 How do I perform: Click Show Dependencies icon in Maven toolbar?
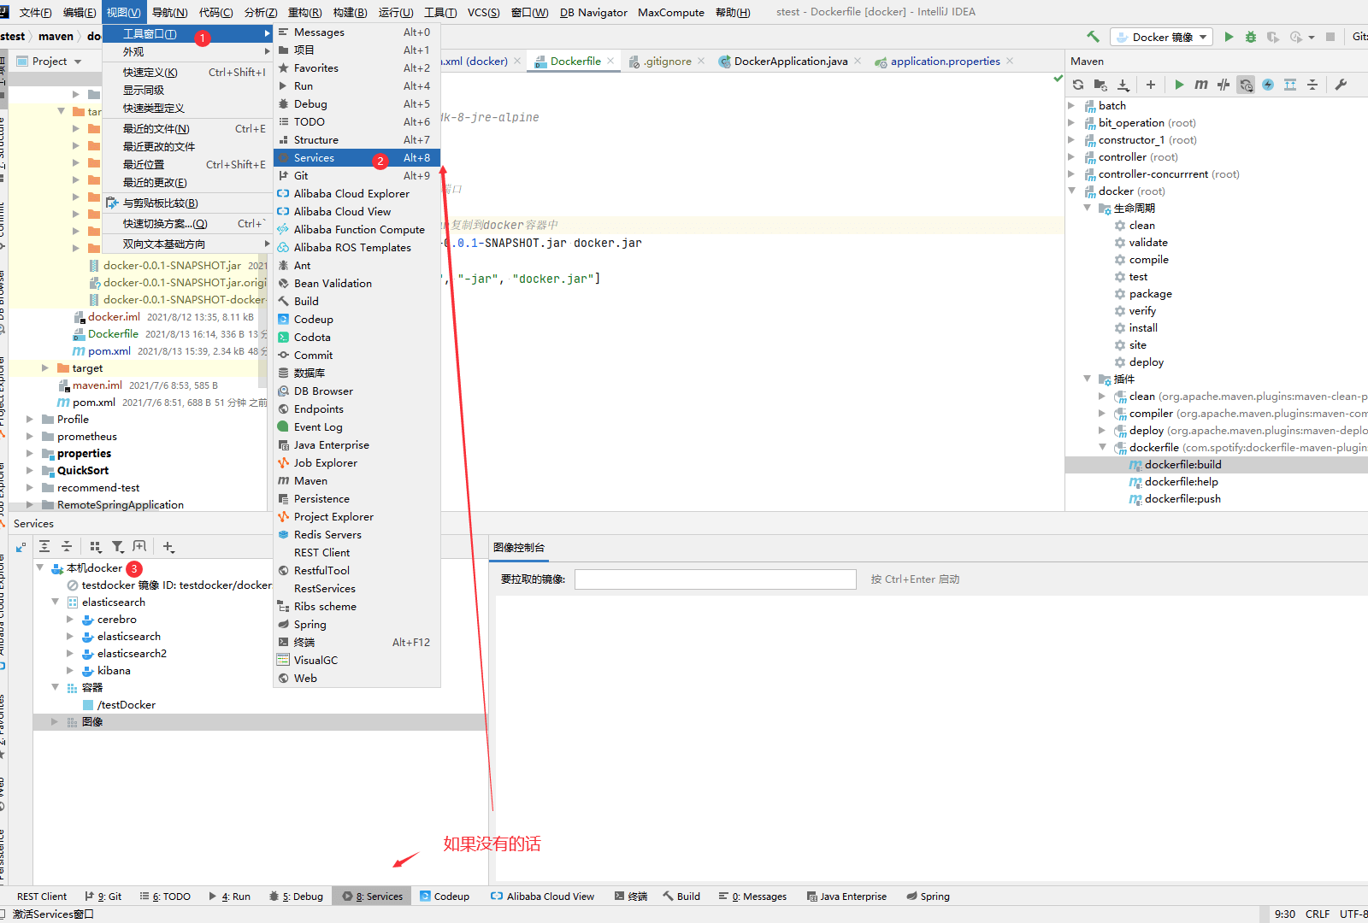click(1290, 85)
